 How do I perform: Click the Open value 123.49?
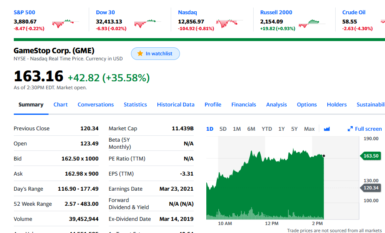[x=90, y=144]
